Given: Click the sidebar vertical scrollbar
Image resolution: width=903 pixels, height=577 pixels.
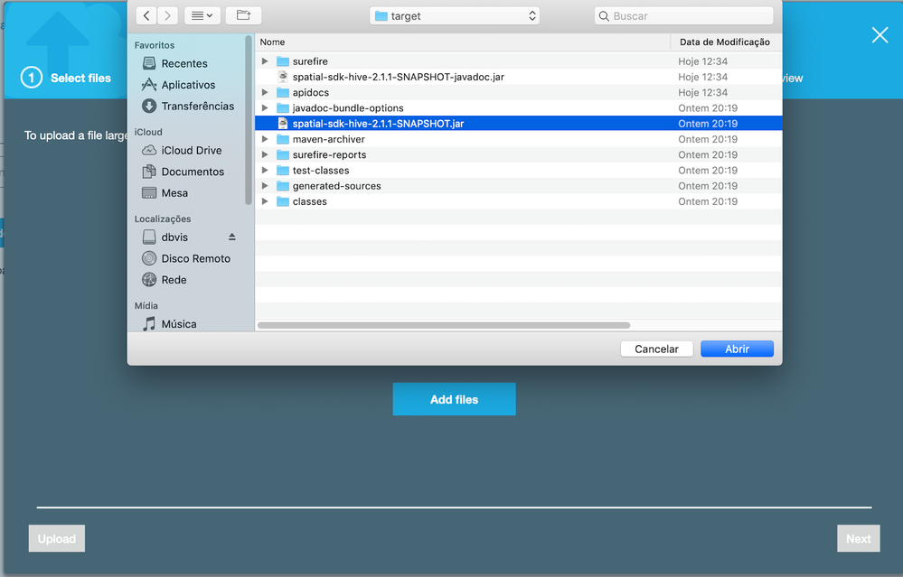Looking at the screenshot, I should [249, 120].
